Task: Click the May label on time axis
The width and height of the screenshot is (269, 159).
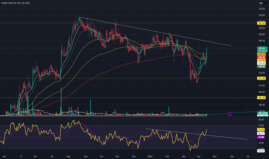Action: click(x=214, y=156)
